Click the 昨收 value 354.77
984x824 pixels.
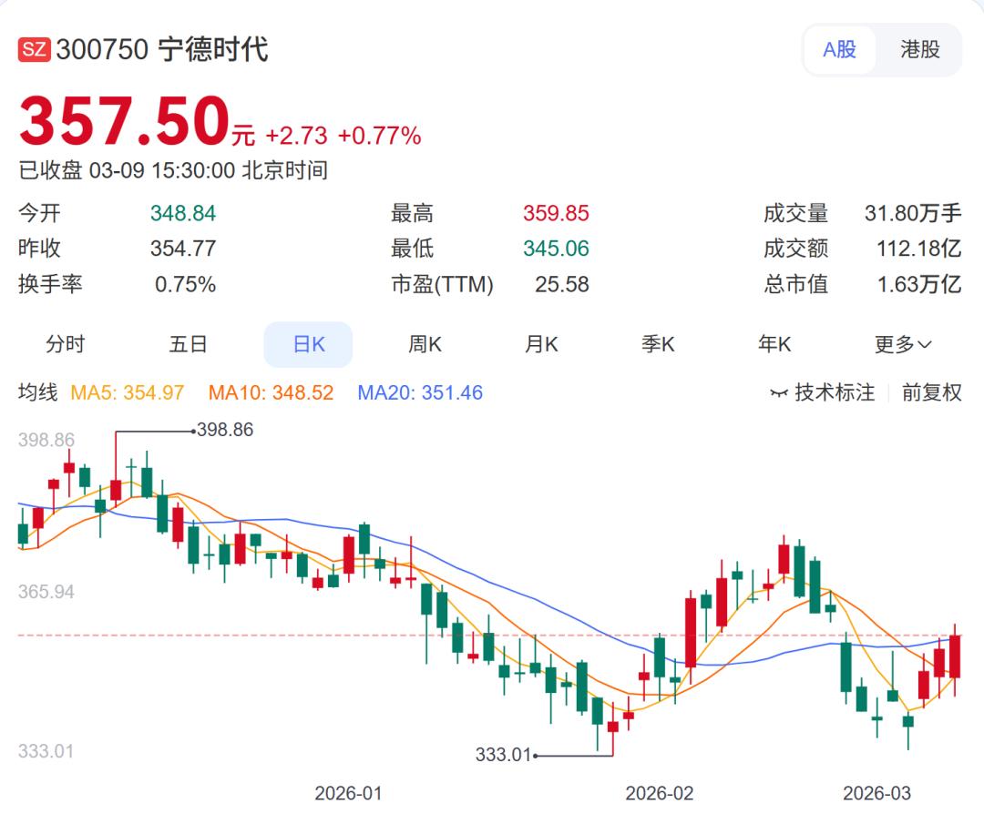tap(183, 249)
